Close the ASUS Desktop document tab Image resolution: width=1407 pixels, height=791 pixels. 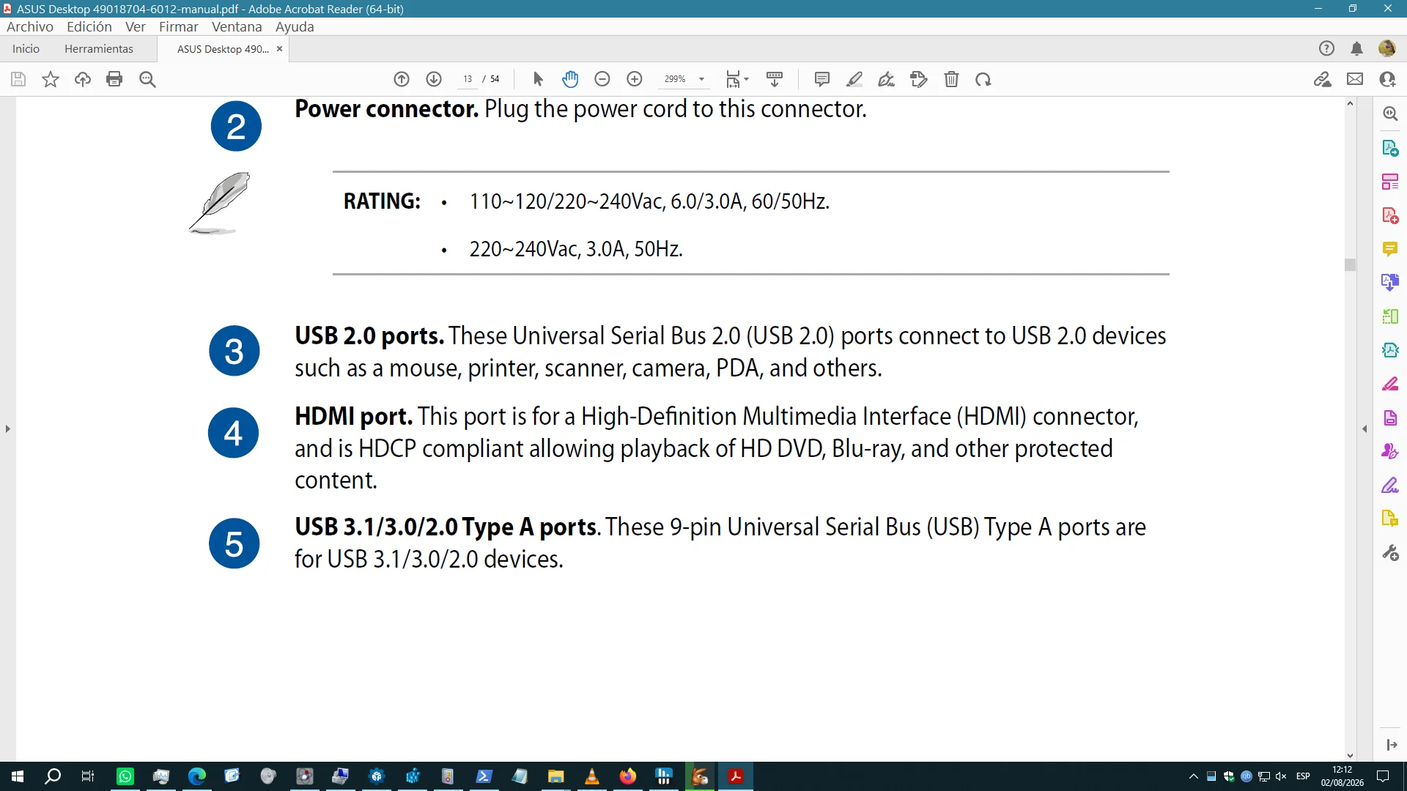[279, 49]
